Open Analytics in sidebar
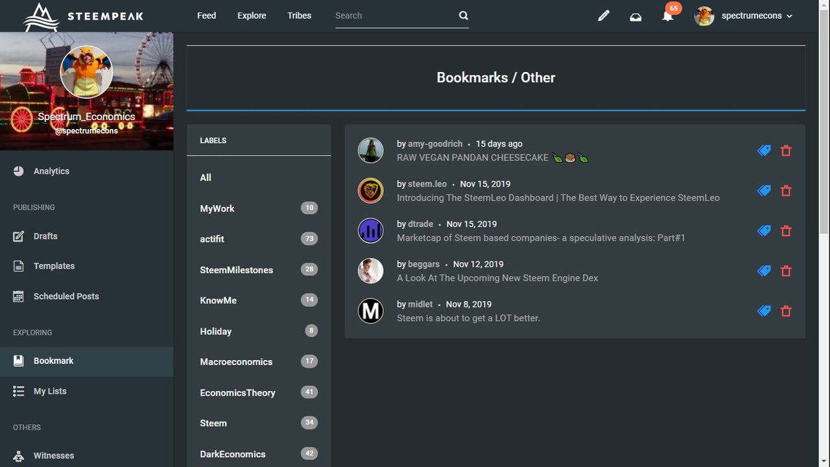 51,171
